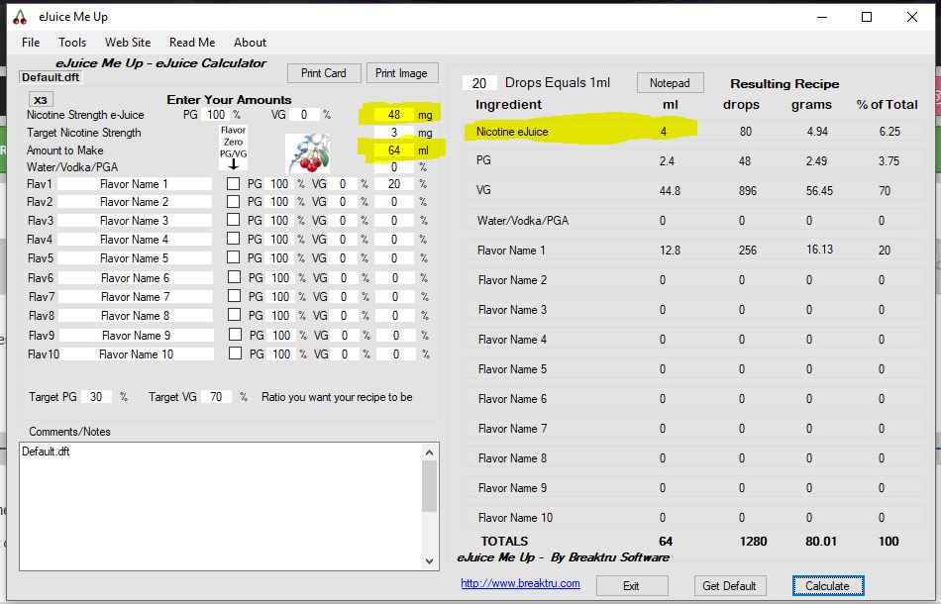Click the Print Card button
The width and height of the screenshot is (941, 604).
pos(324,73)
